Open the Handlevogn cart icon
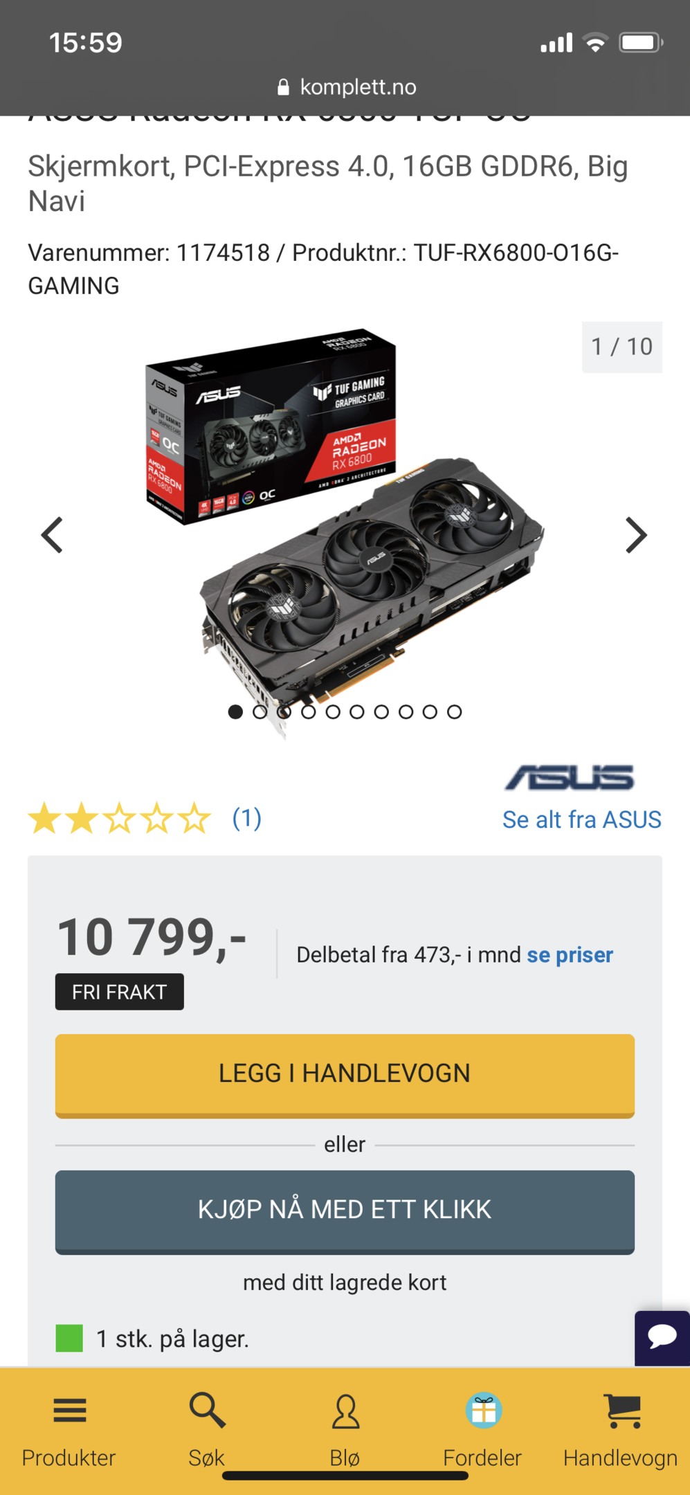Image resolution: width=690 pixels, height=1495 pixels. (x=622, y=1411)
